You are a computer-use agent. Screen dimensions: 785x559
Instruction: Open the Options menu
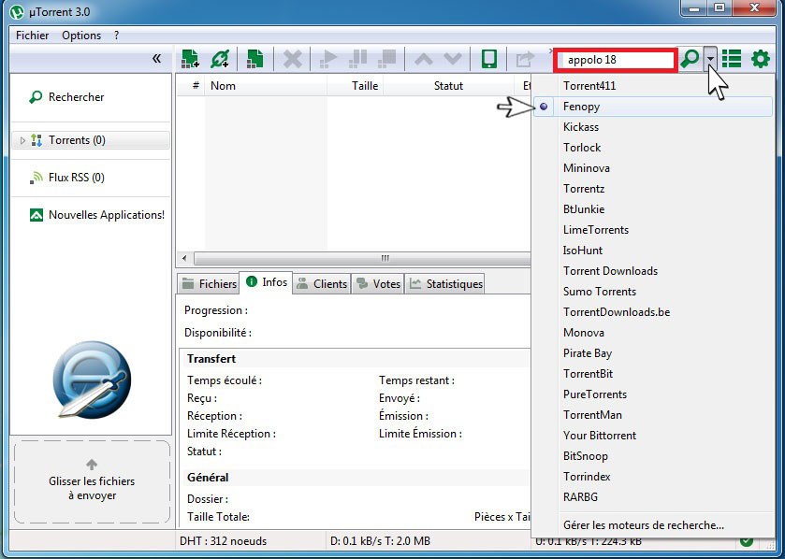click(x=81, y=36)
